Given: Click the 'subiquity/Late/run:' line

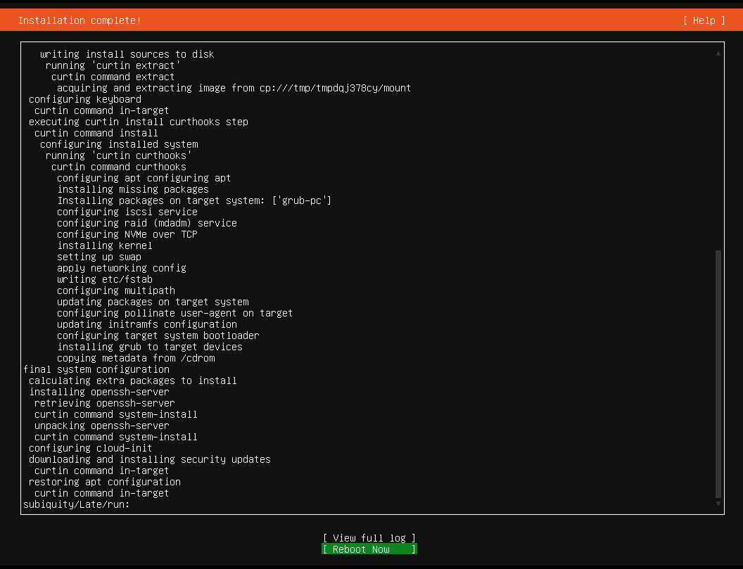Looking at the screenshot, I should tap(76, 504).
